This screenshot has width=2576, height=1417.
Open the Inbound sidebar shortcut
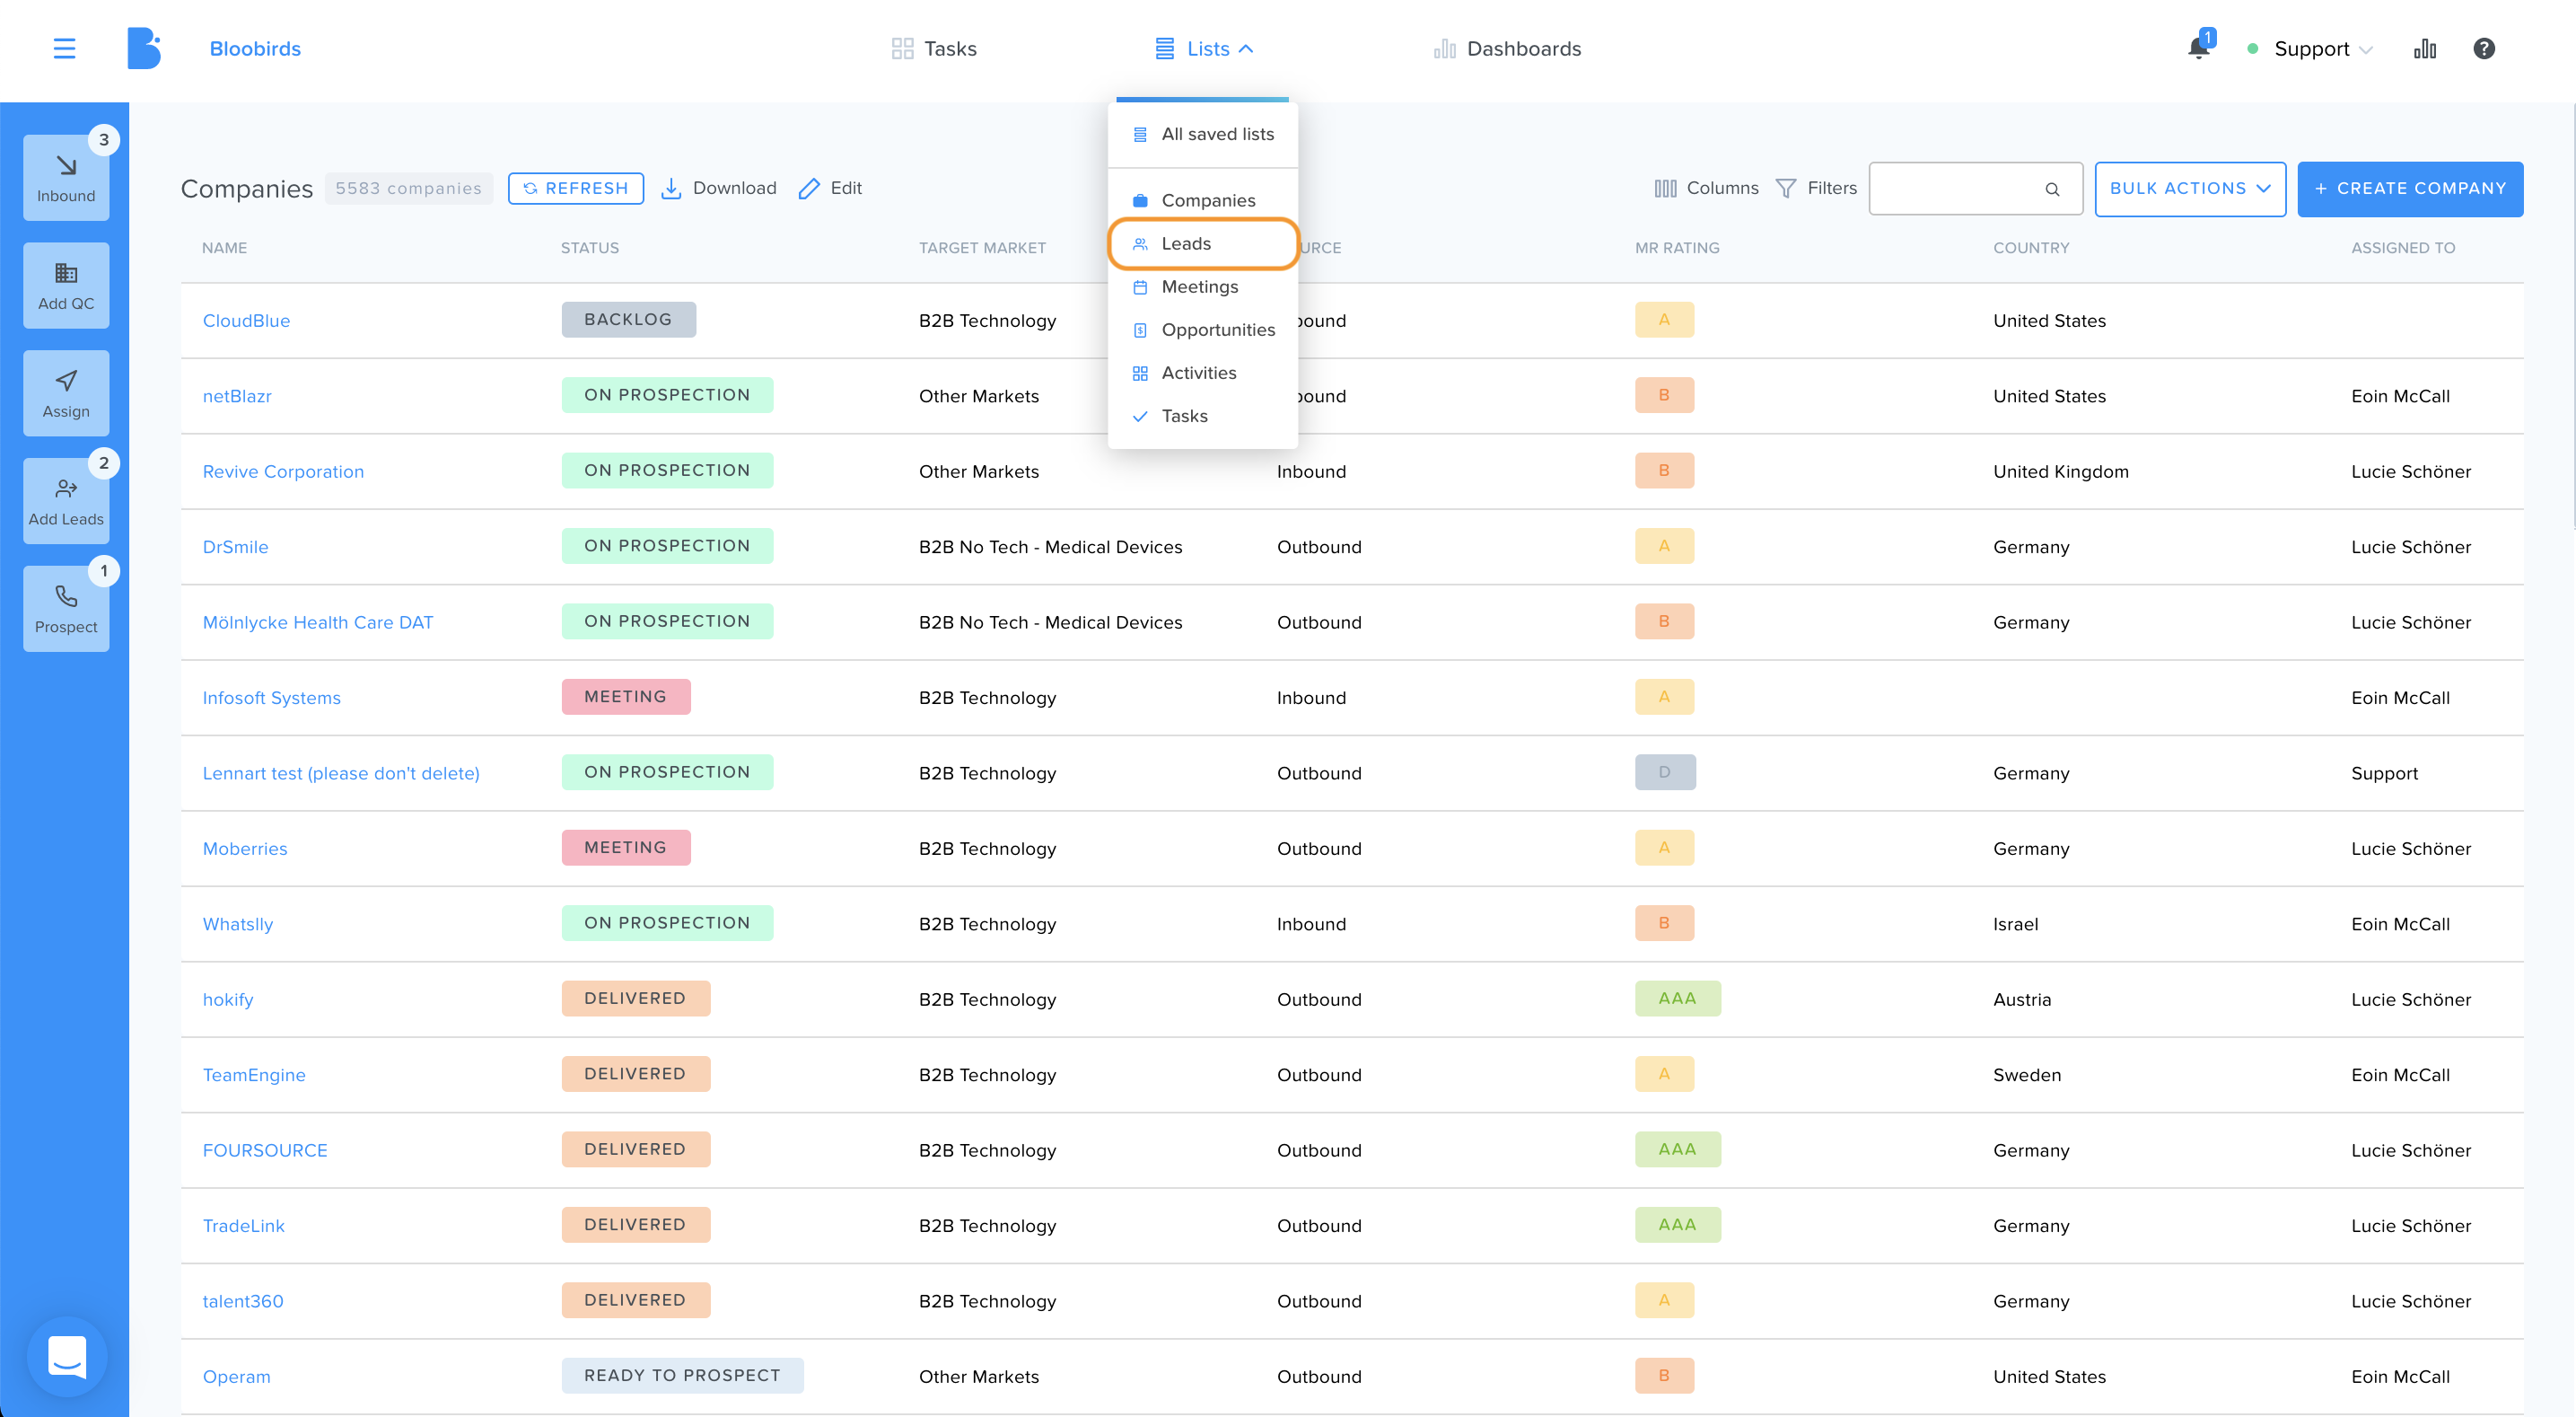pos(66,177)
